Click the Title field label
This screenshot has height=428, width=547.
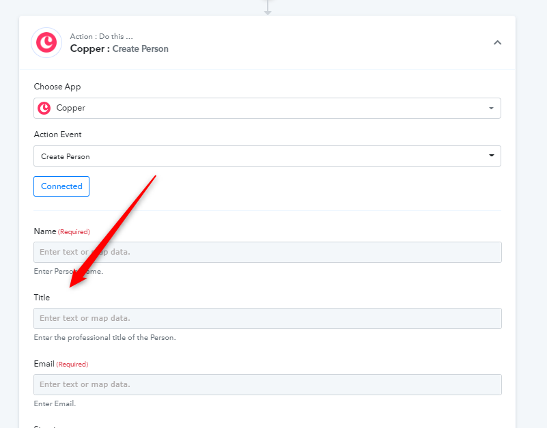[x=42, y=298]
